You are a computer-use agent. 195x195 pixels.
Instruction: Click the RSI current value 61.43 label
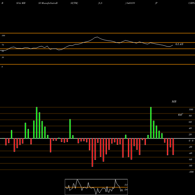[179, 44]
